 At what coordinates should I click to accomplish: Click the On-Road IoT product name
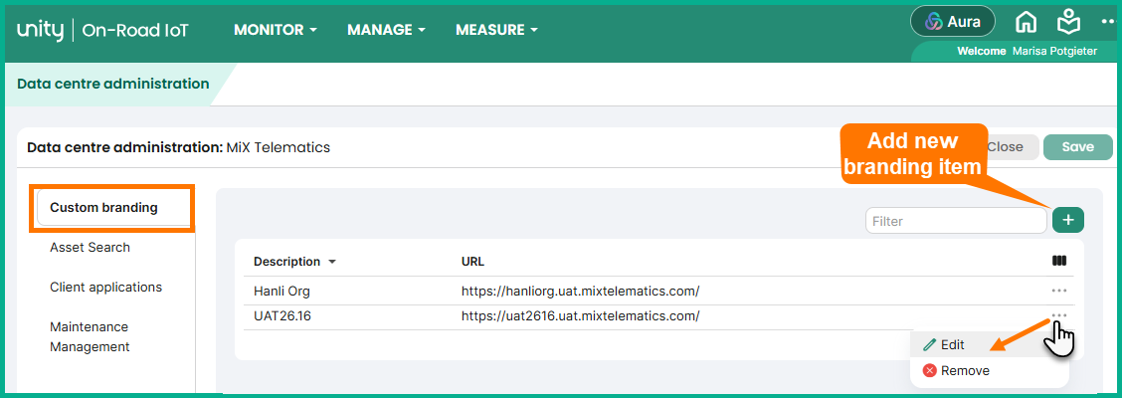coord(136,30)
